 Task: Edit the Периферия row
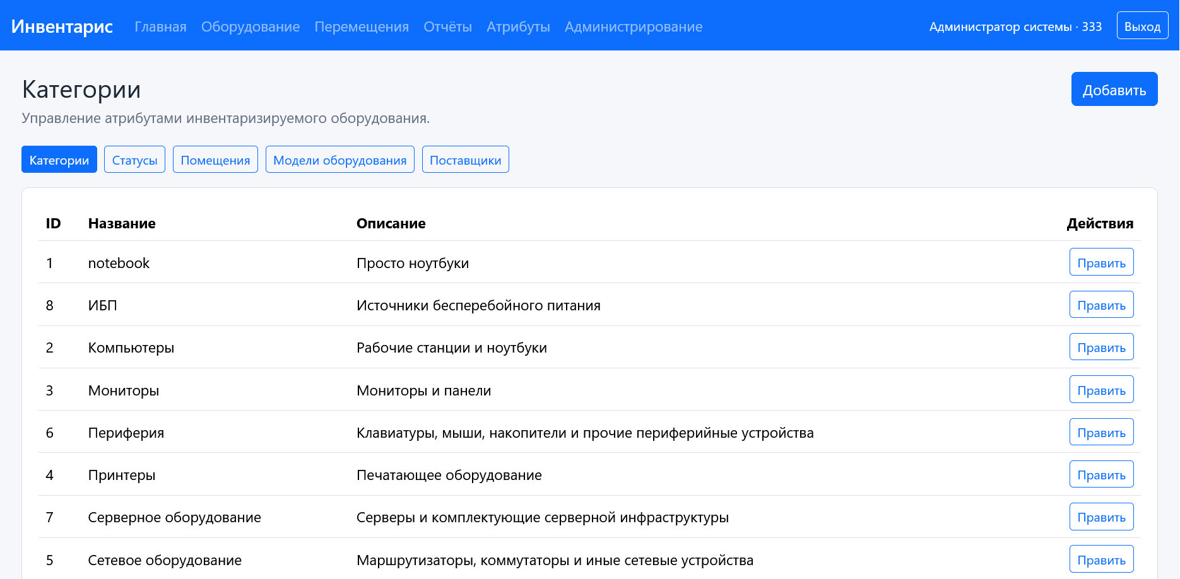click(x=1101, y=432)
